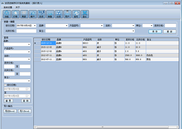The image size is (182, 129).
Task: Open the 用户 user toolbar icon
Action: pos(67,14)
